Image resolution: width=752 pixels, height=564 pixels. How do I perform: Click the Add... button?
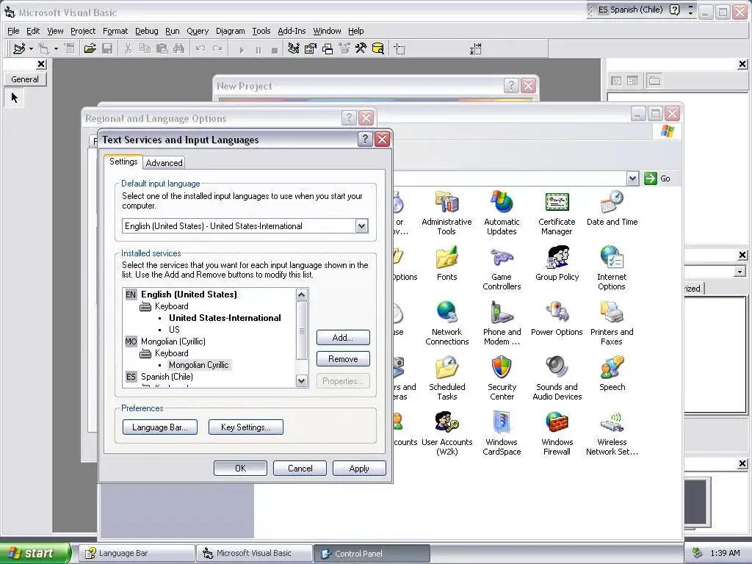pyautogui.click(x=343, y=338)
